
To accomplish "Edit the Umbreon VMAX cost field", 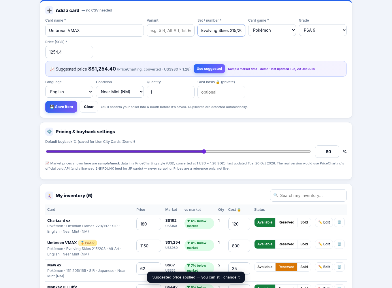I will click(x=239, y=246).
